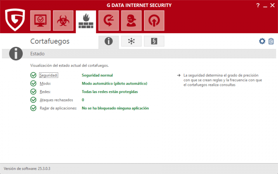Select the Firewall brick-and-flame icon
The image size is (278, 174).
[86, 21]
